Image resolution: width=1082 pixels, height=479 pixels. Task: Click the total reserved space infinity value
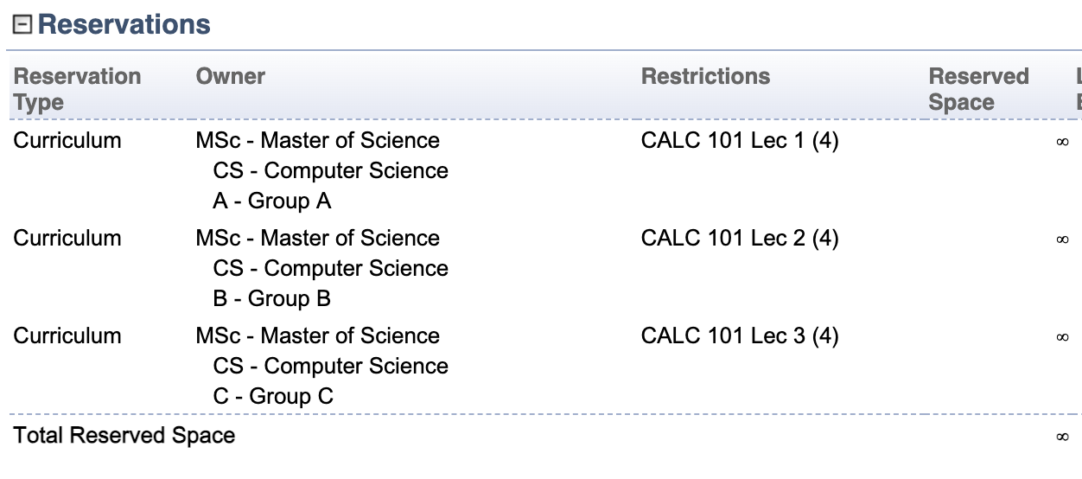[1062, 437]
